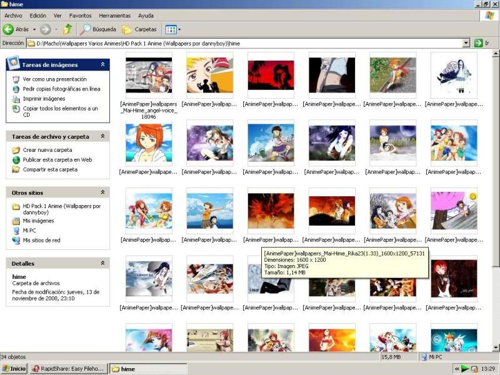This screenshot has height=375, width=500.
Task: Click the tray icon beside the clock
Action: [474, 369]
